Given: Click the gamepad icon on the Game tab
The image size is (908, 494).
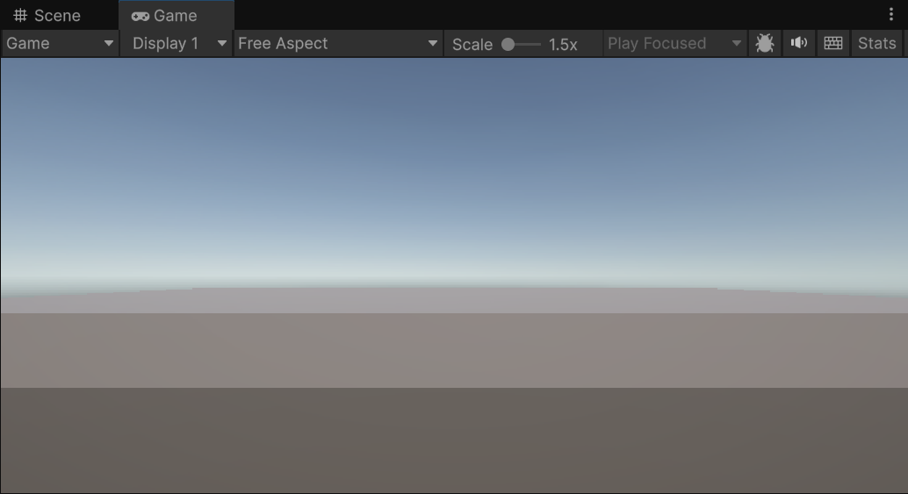Looking at the screenshot, I should [140, 16].
